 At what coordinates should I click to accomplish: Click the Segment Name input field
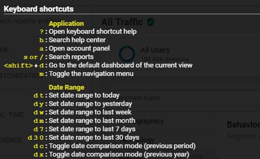coord(187,98)
